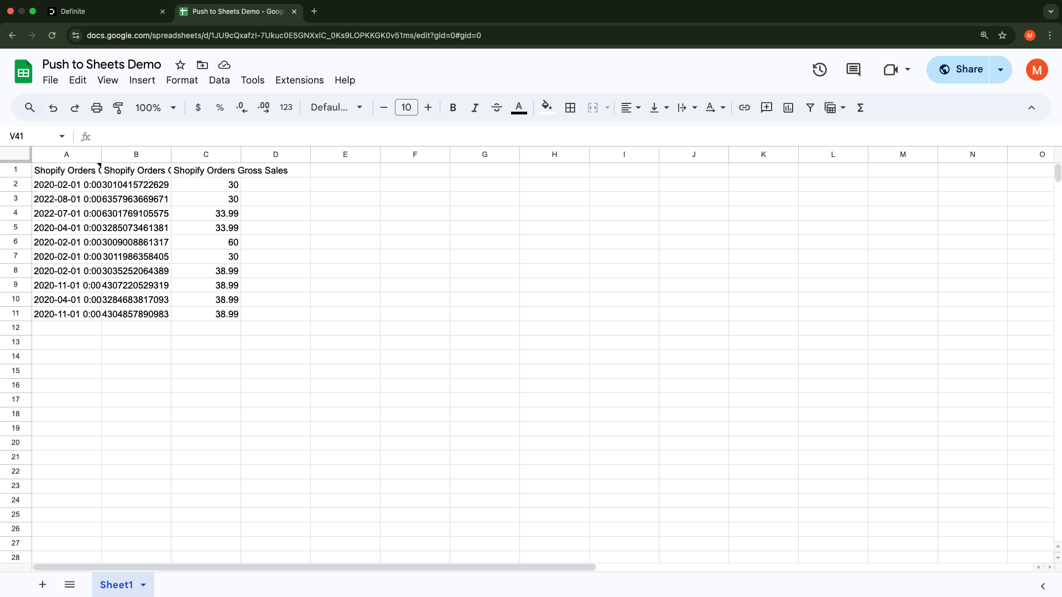Open the All Sheets list icon

click(x=70, y=584)
